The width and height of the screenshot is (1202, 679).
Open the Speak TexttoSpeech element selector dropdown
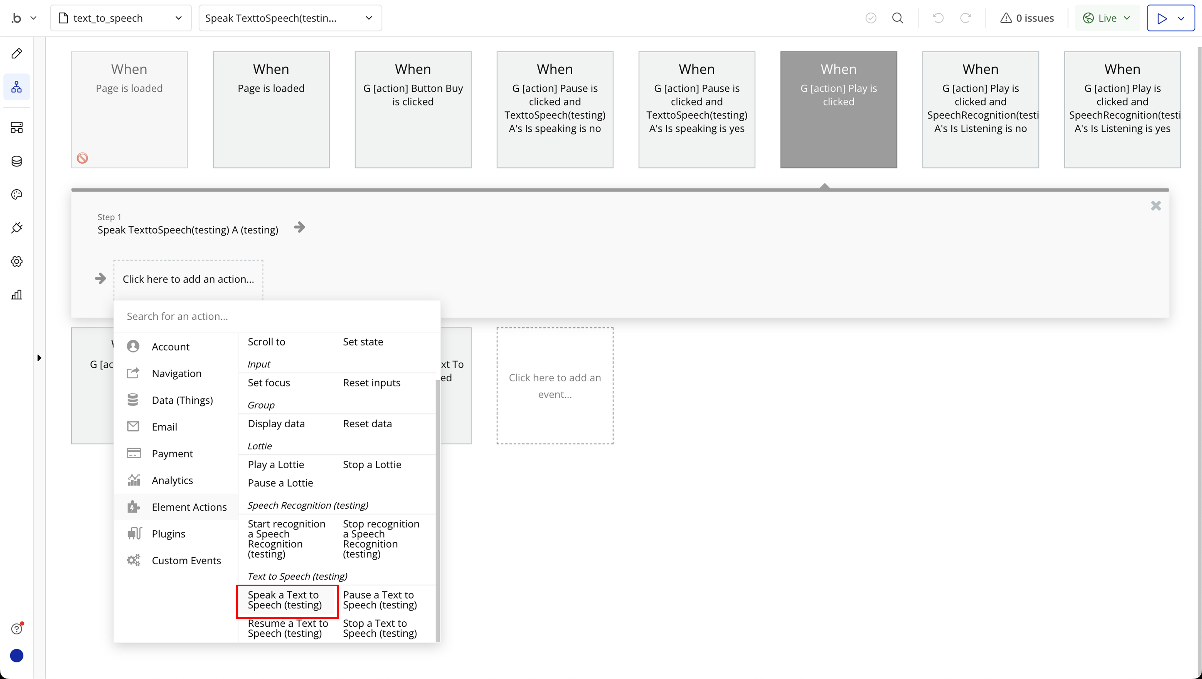pos(290,18)
